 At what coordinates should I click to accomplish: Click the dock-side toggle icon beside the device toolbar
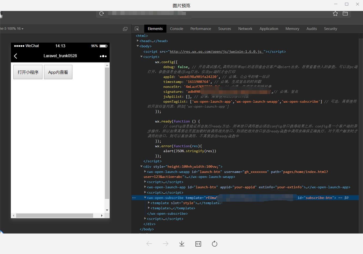125,29
